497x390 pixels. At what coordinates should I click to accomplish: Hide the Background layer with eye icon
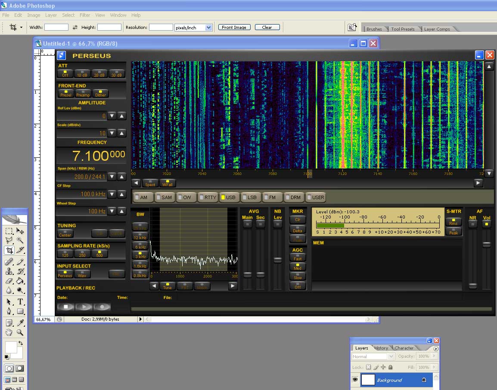[355, 380]
